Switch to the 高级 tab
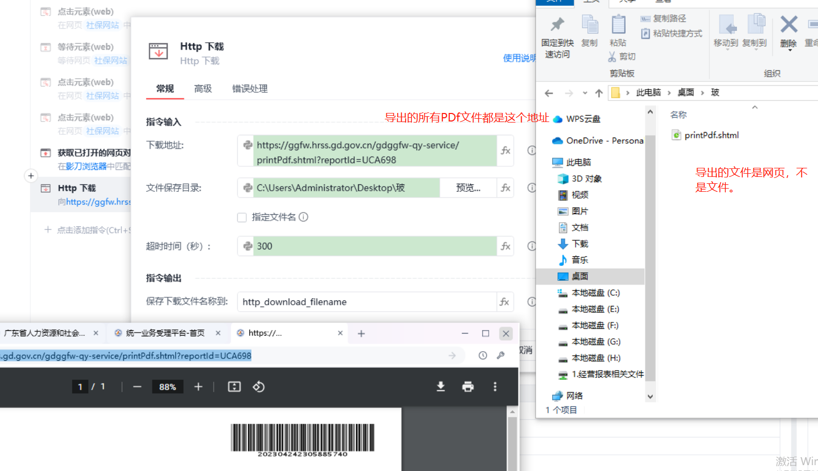 click(203, 89)
